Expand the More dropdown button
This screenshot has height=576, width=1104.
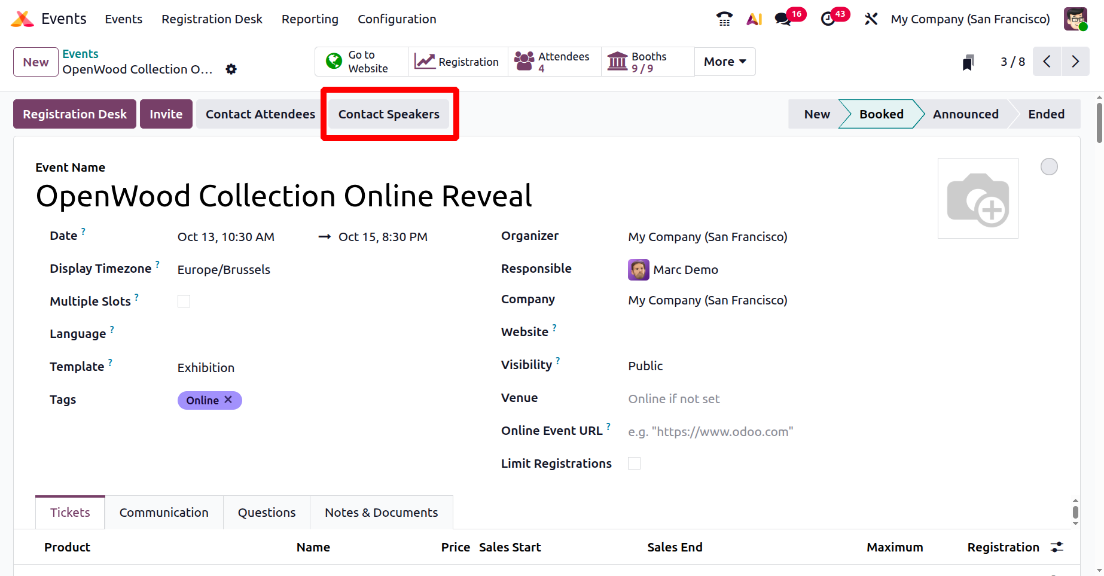[725, 62]
